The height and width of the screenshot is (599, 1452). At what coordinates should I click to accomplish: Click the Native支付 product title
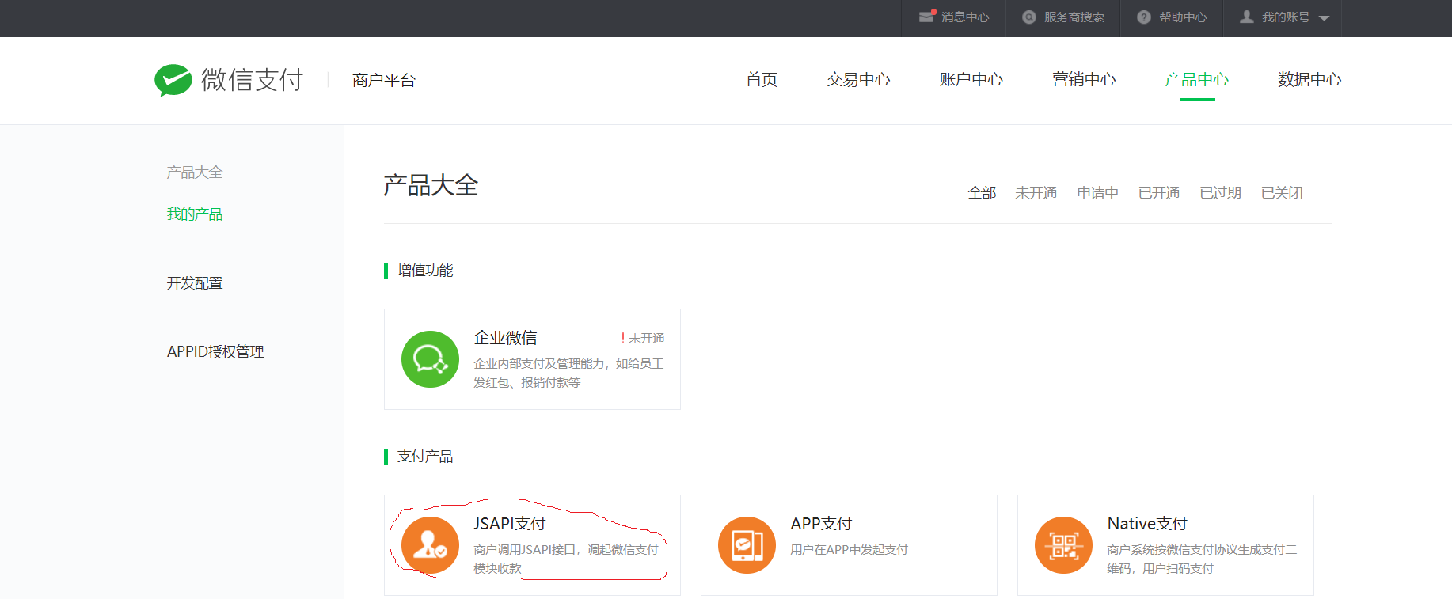(x=1147, y=524)
